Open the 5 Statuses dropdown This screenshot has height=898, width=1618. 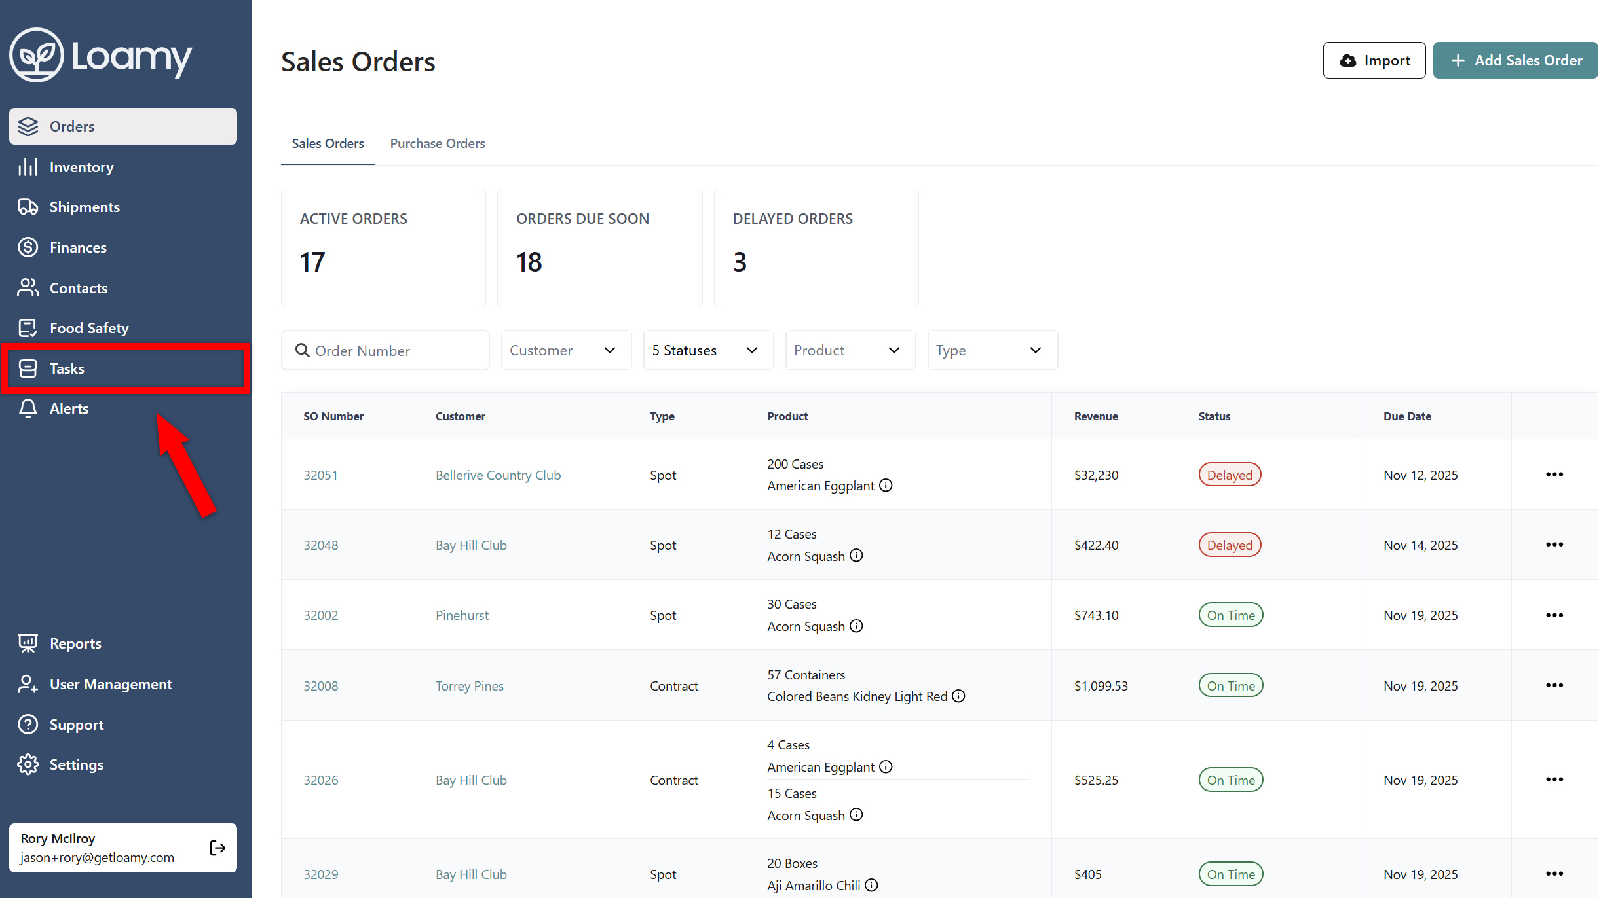[x=708, y=350]
